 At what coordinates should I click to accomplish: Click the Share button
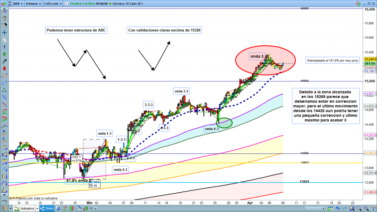click(x=47, y=208)
